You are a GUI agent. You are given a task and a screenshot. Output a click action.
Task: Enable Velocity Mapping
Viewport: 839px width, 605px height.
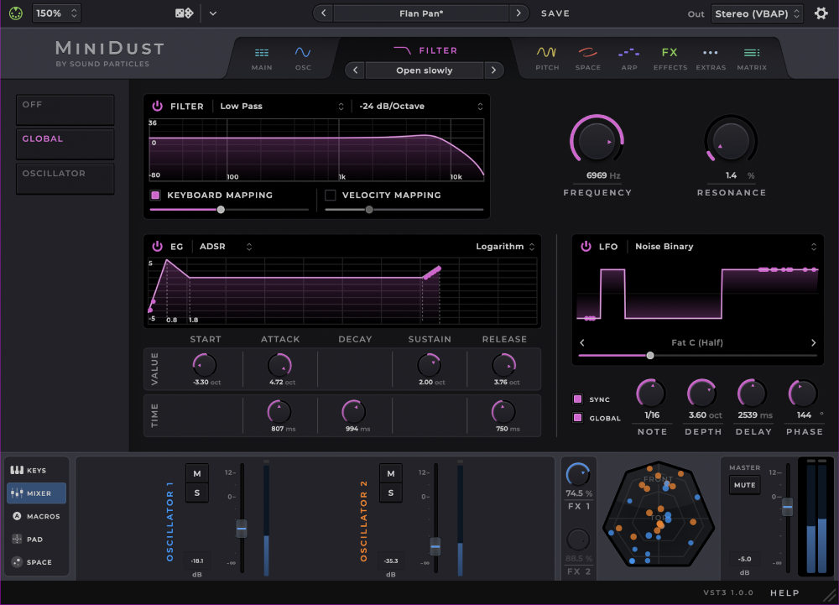(331, 195)
